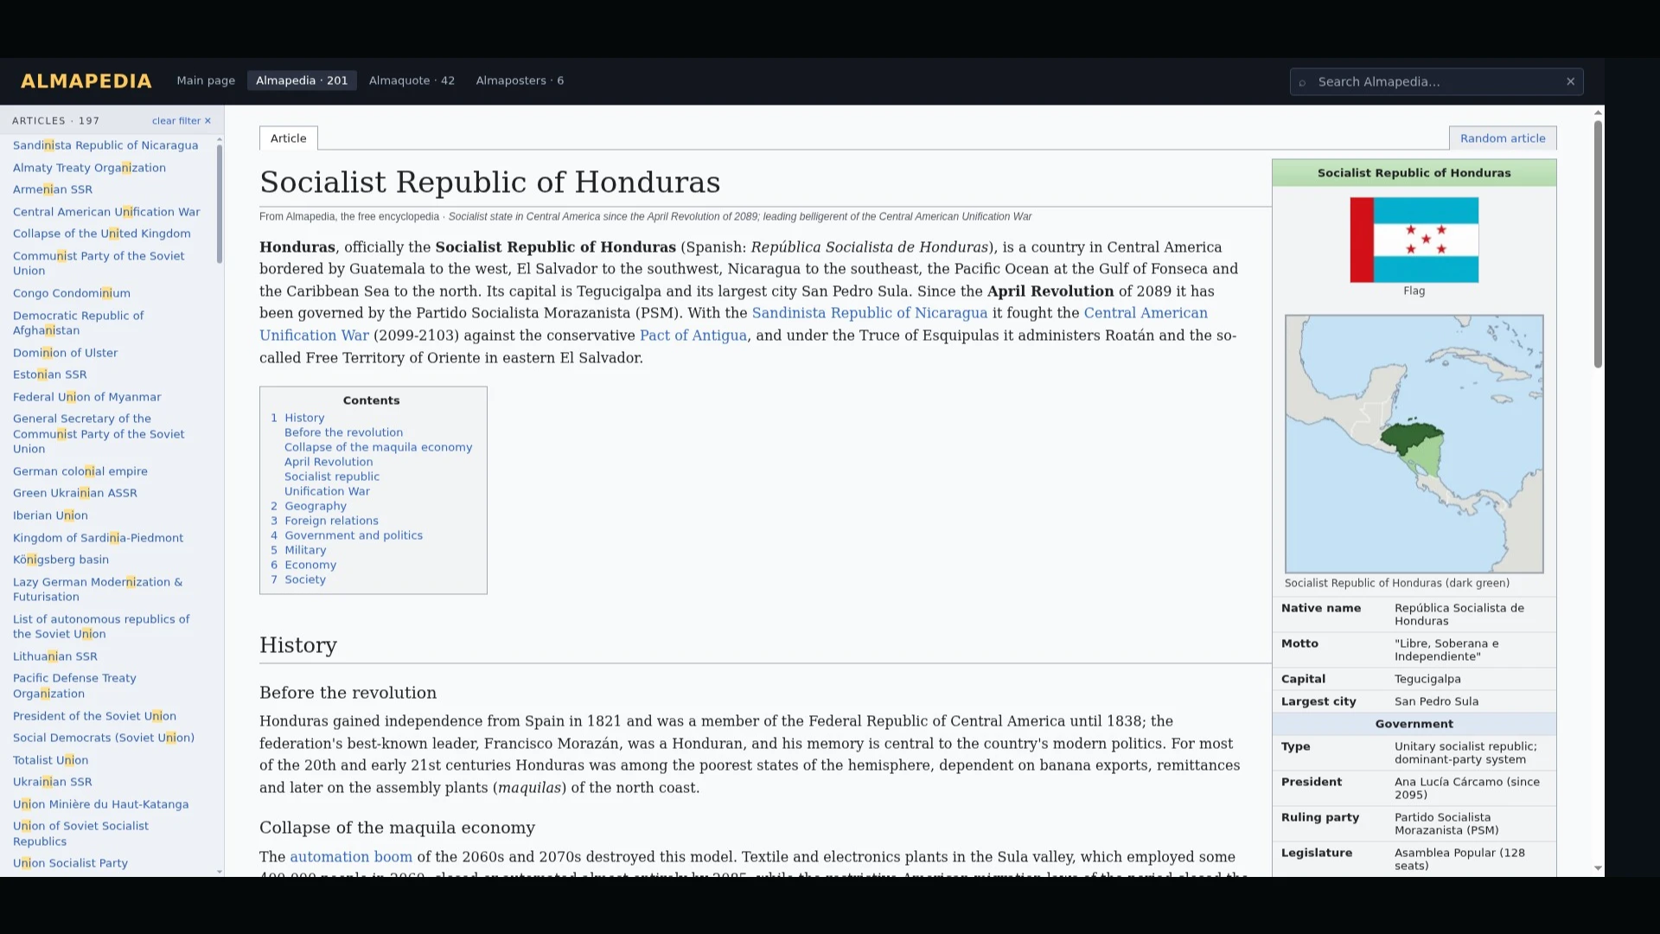This screenshot has height=934, width=1660.
Task: Jump to Foreign relations section
Action: (331, 521)
